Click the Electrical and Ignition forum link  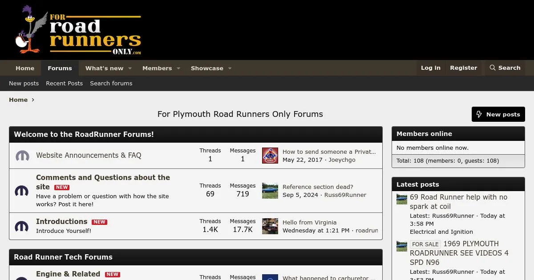441,232
